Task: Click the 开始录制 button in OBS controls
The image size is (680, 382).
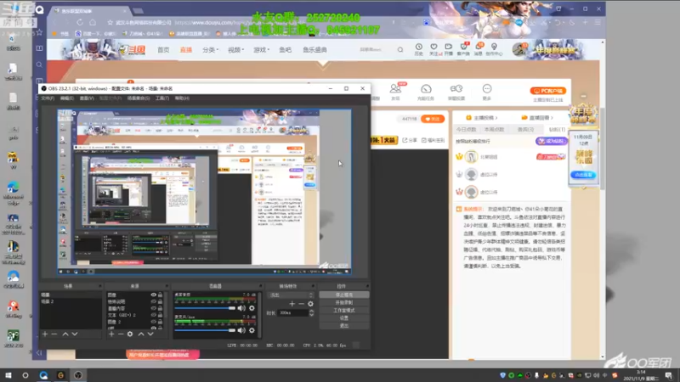Action: [x=344, y=303]
